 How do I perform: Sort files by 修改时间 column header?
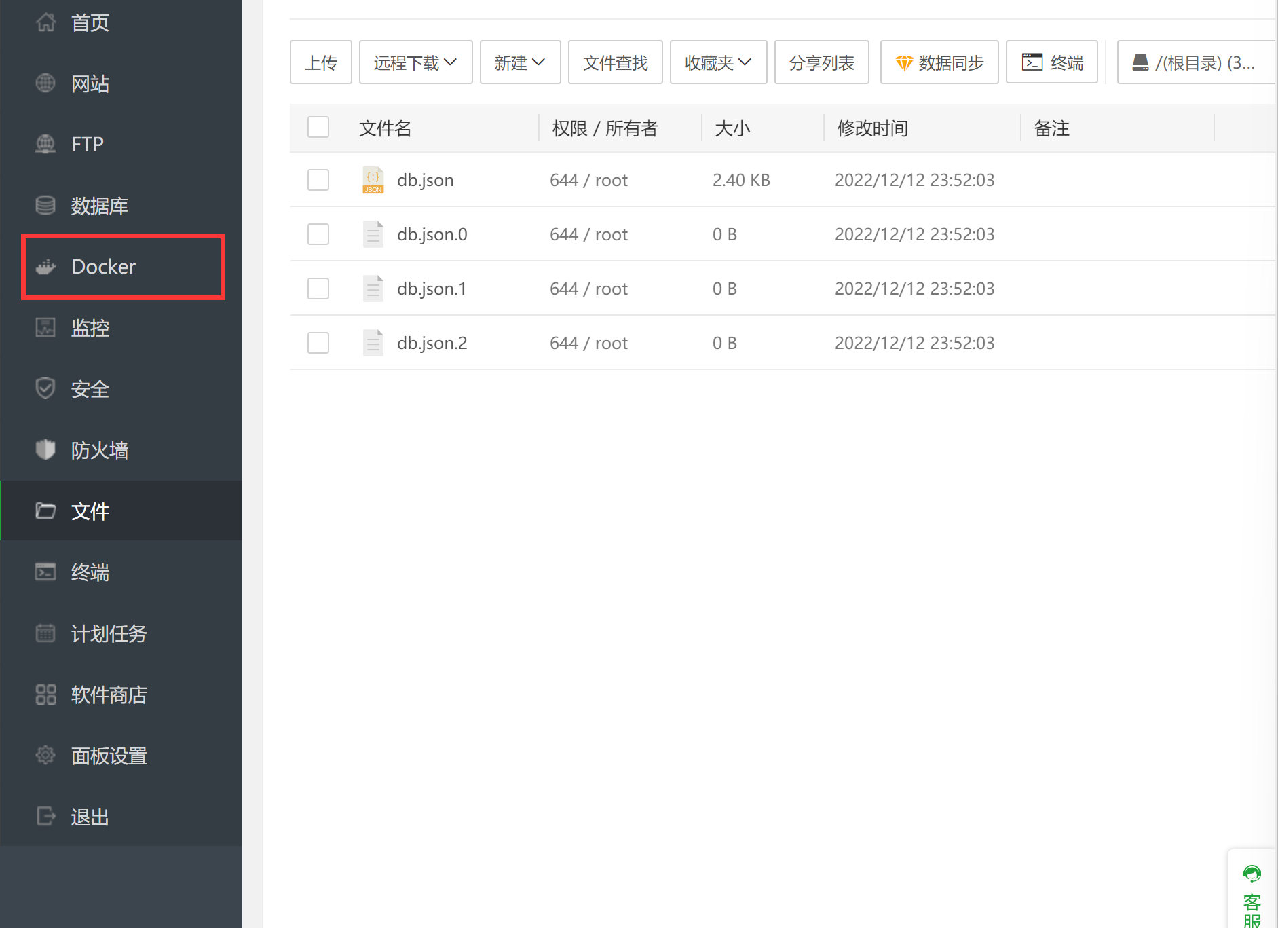[x=872, y=128]
